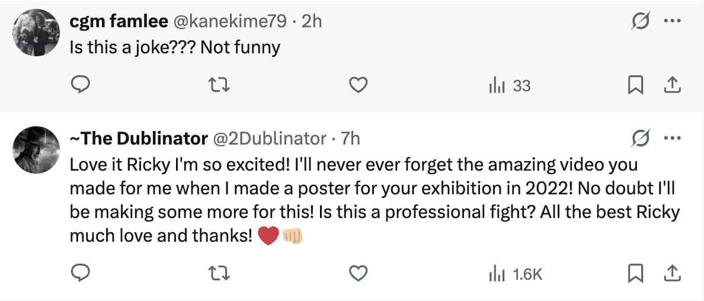Repost The Dublinator's tweet
This screenshot has height=301, width=704.
pyautogui.click(x=219, y=273)
